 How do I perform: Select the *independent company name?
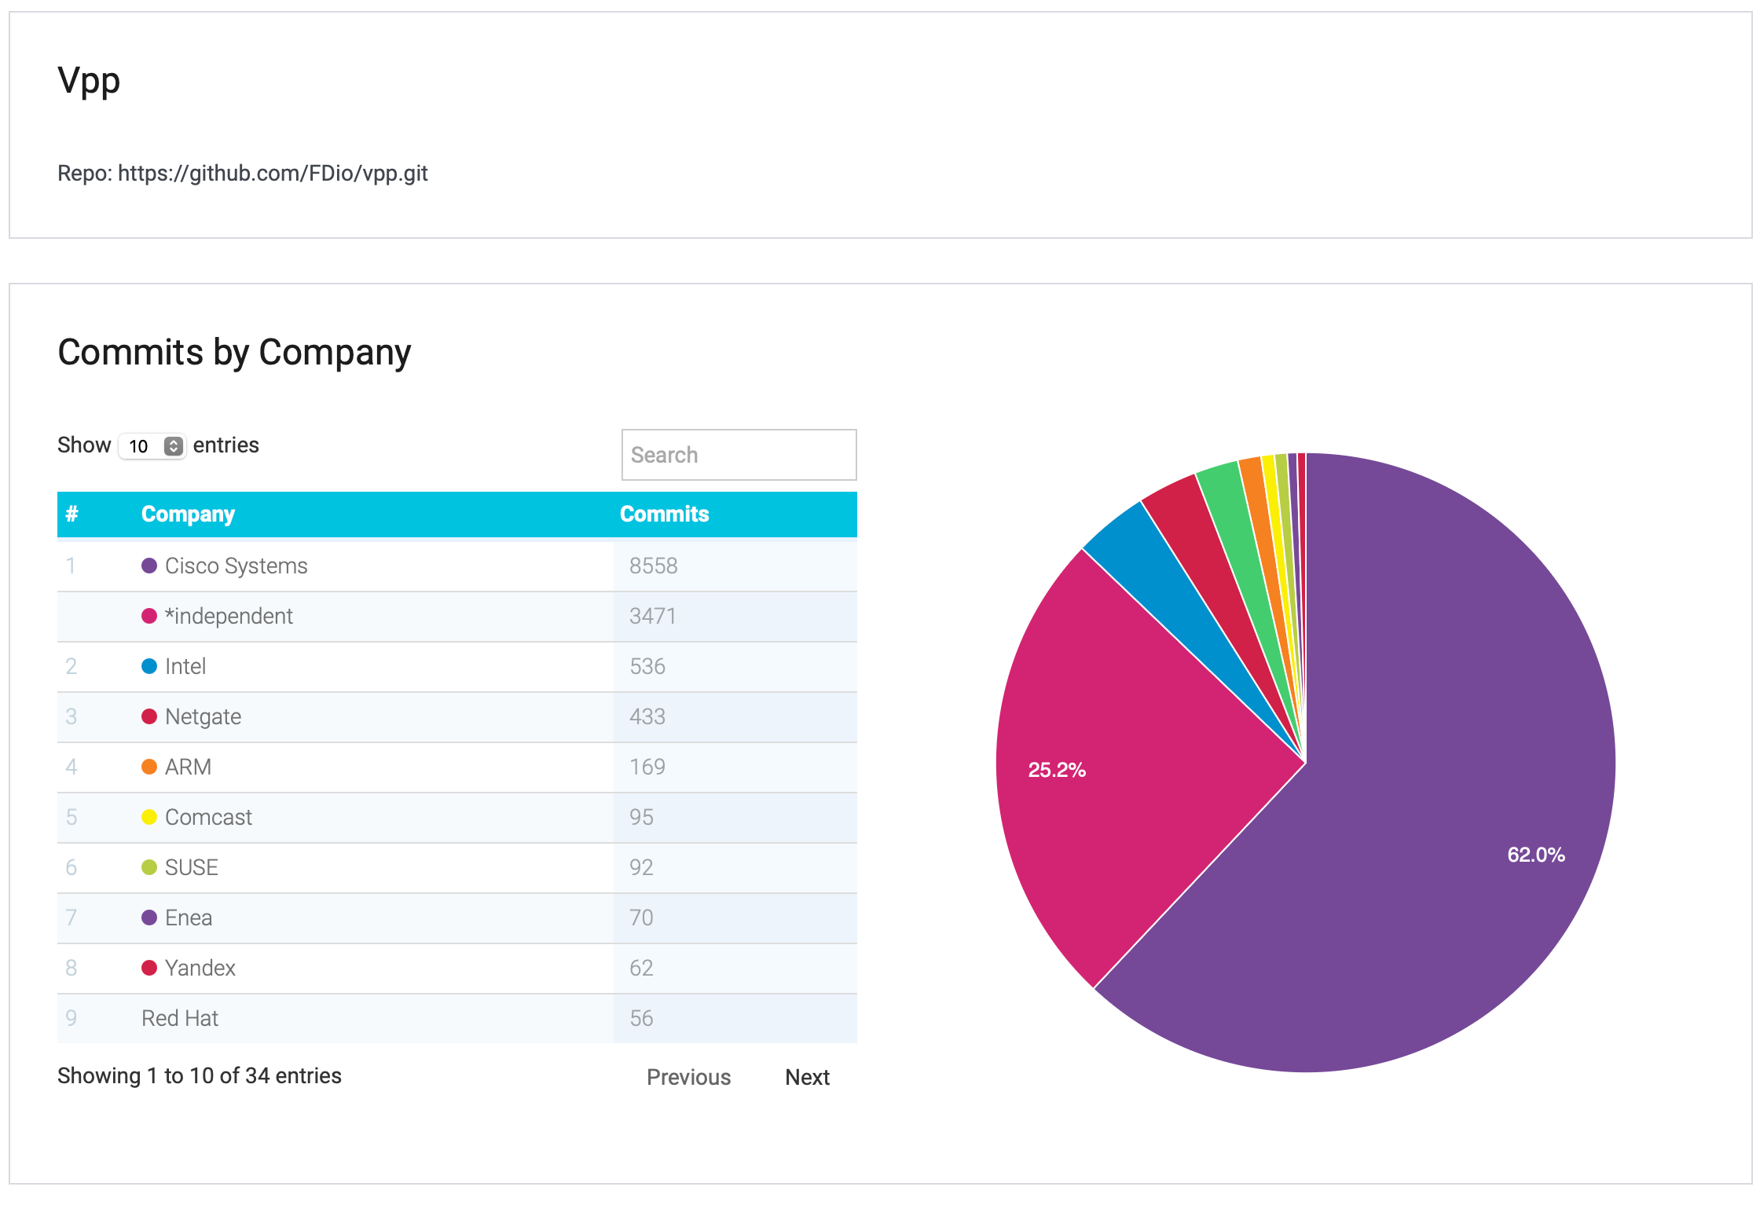tap(229, 616)
